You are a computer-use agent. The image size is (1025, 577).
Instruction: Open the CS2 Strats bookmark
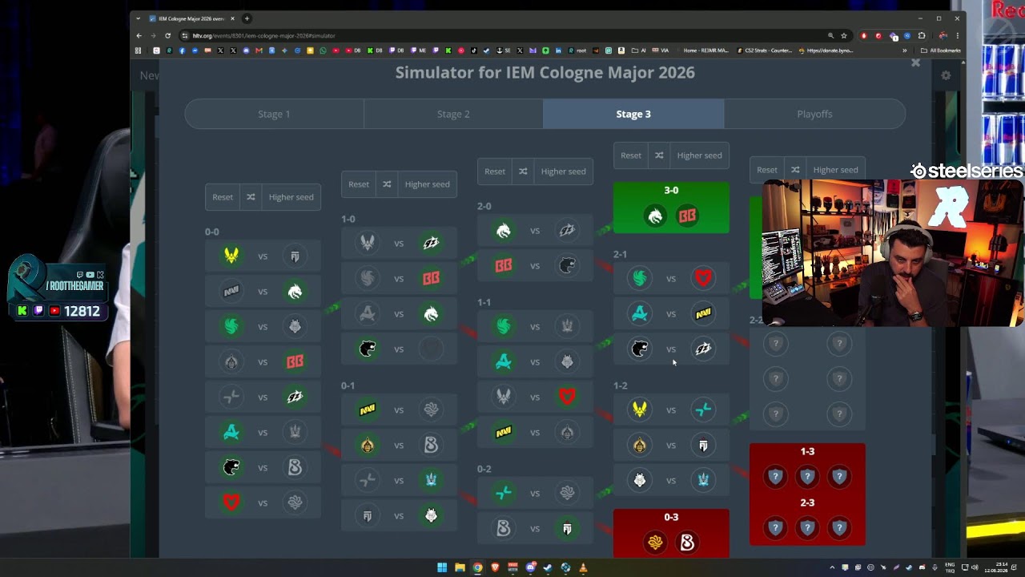764,50
